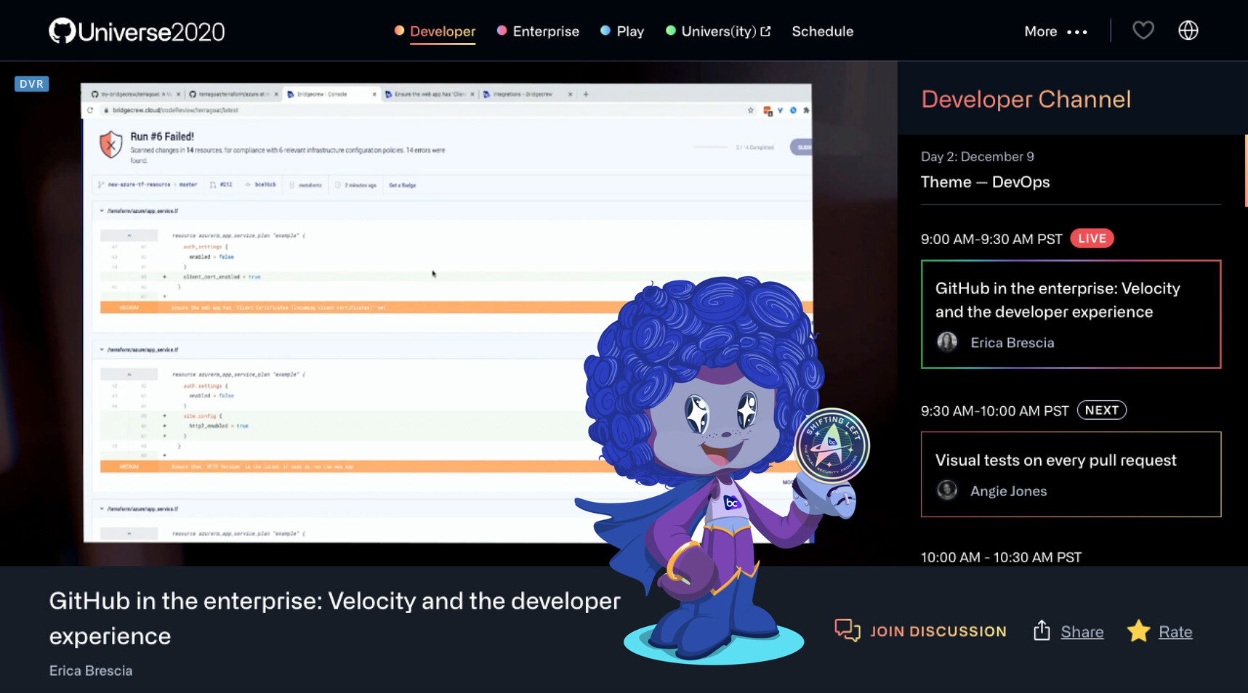1248x693 pixels.
Task: Switch to the Developer channel tab
Action: point(442,31)
